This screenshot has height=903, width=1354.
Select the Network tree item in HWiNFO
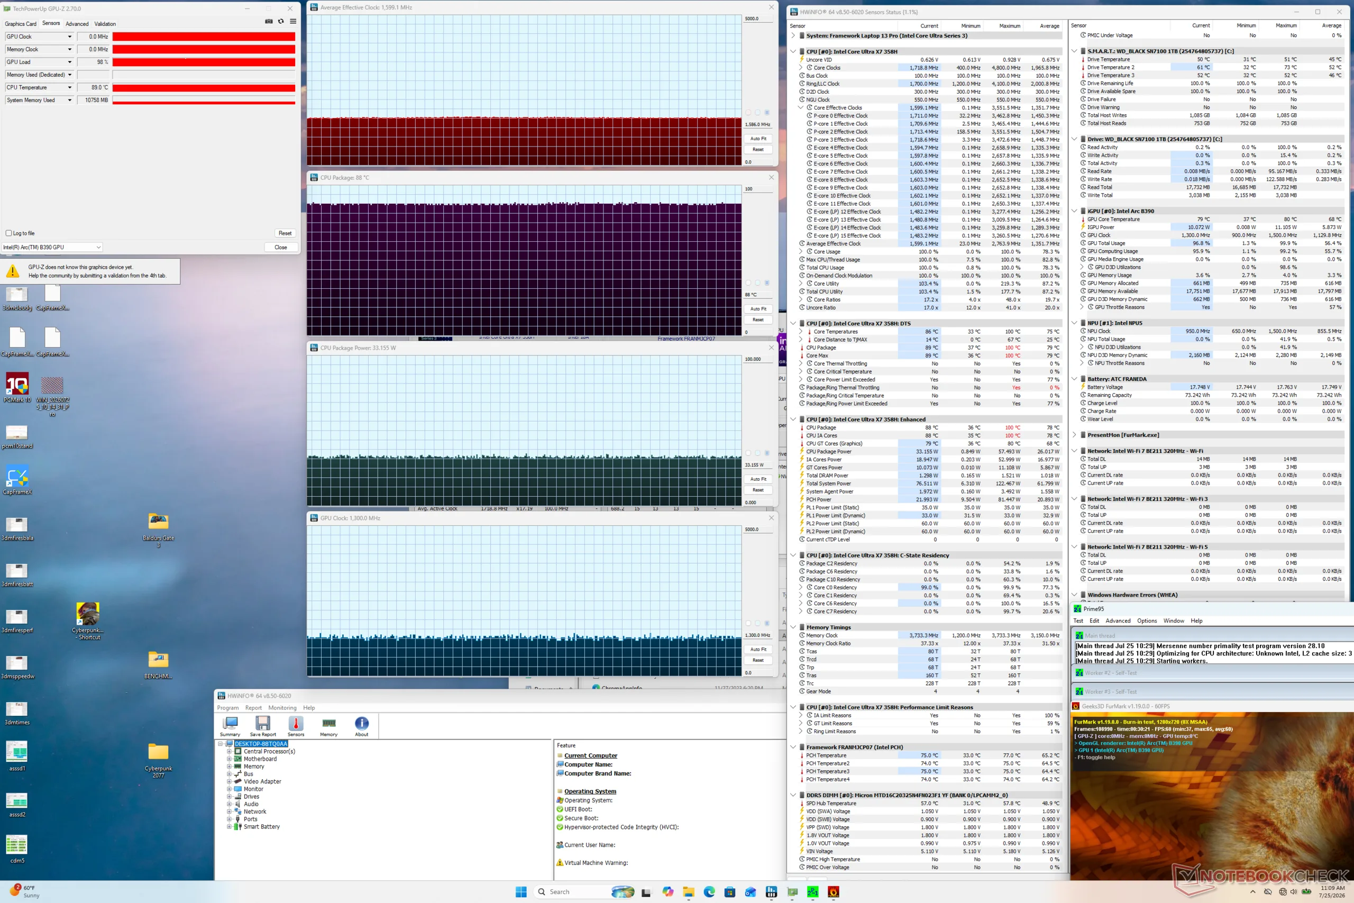pyautogui.click(x=255, y=811)
